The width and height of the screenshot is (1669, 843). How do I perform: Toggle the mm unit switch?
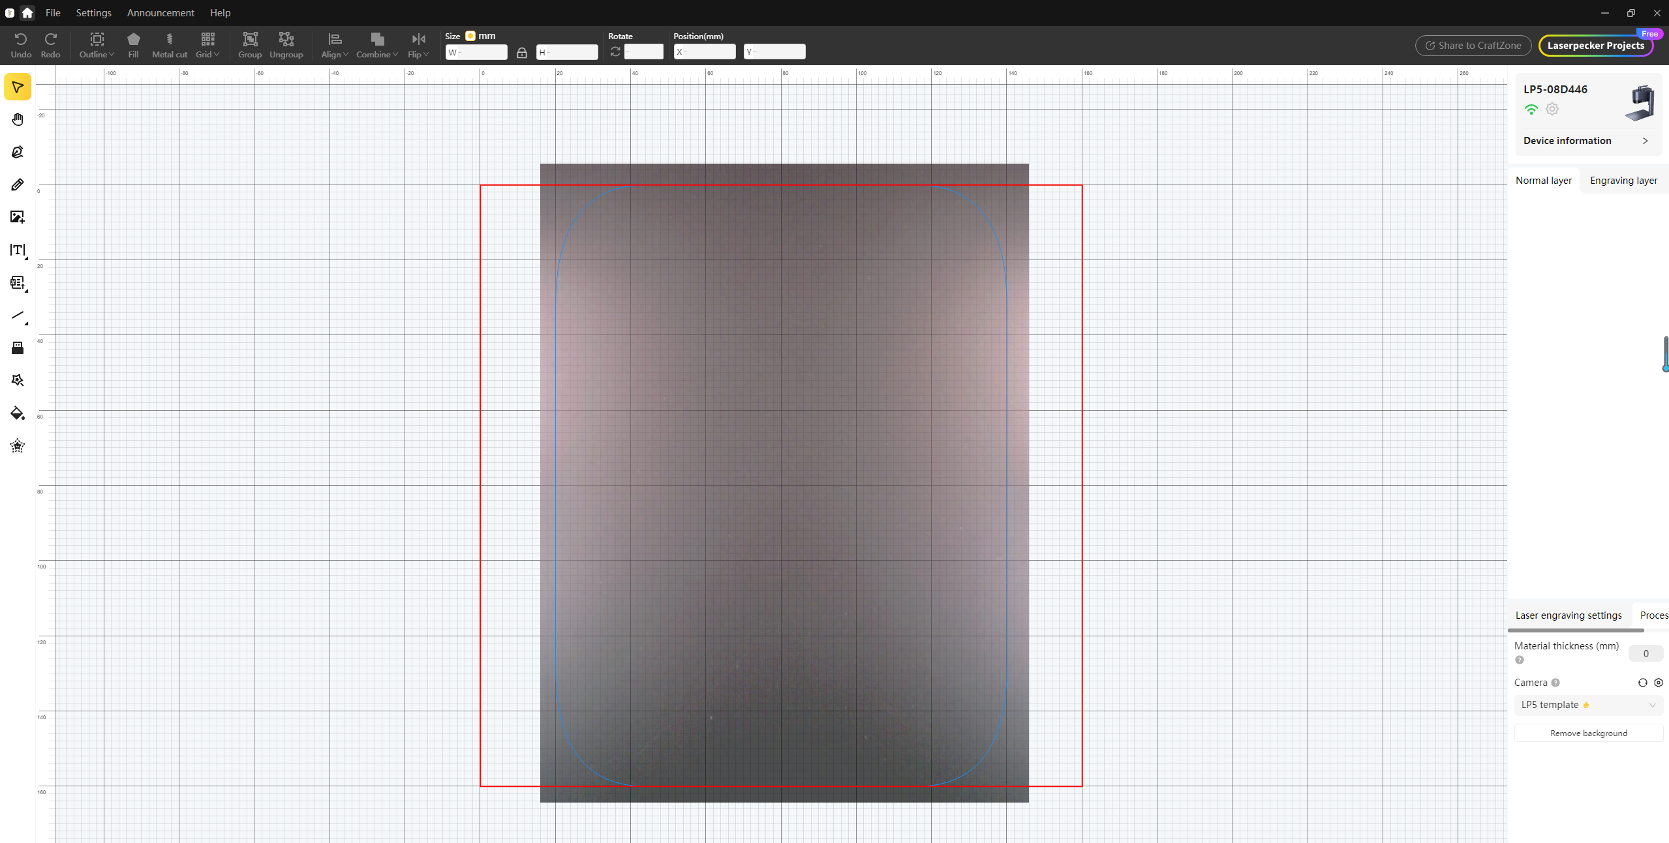(470, 36)
